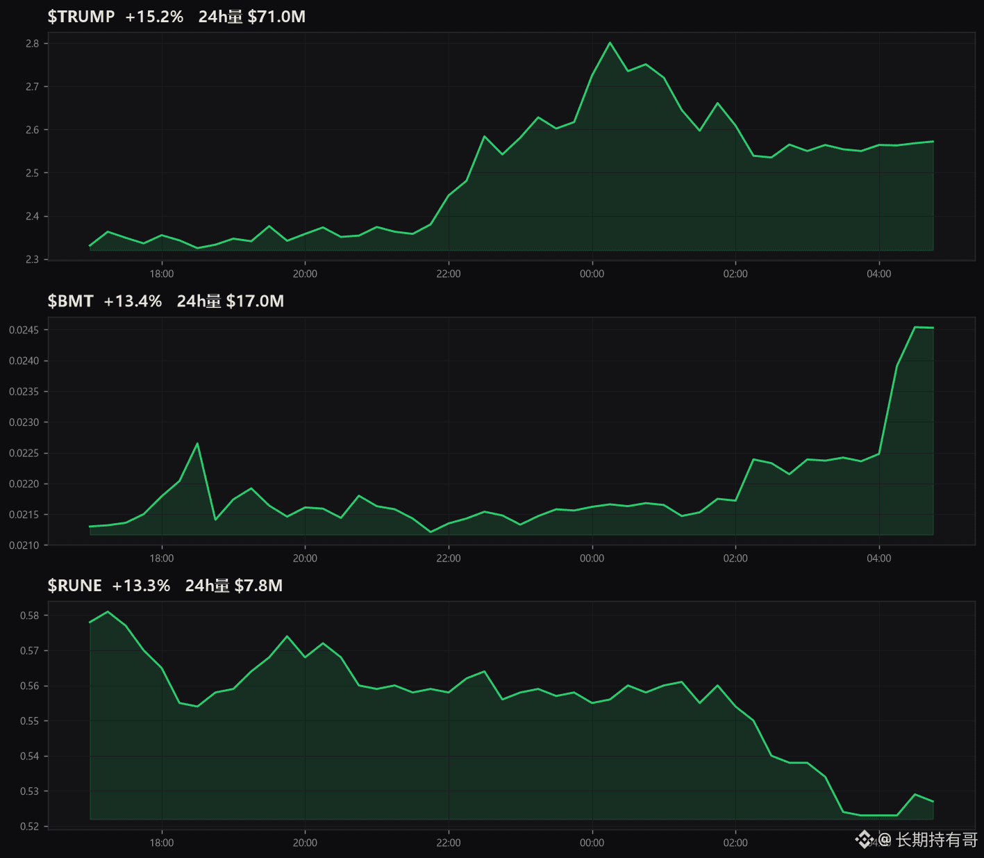The width and height of the screenshot is (984, 858).
Task: Click 00:00 on the TRUMP chart time axis
Action: 592,274
